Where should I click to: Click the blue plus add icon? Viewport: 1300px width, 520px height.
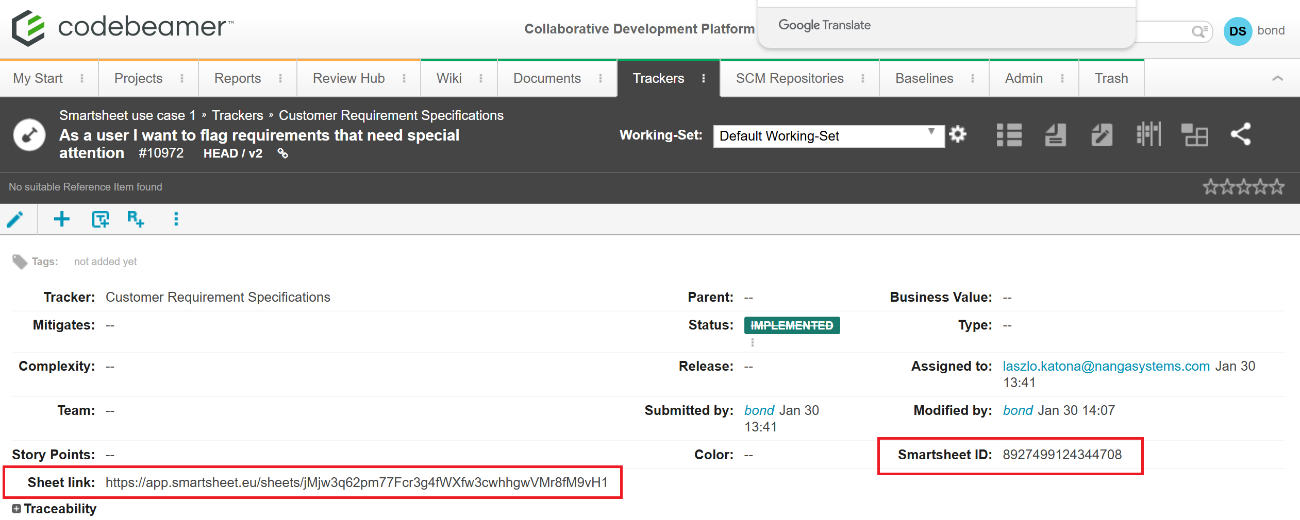(62, 219)
